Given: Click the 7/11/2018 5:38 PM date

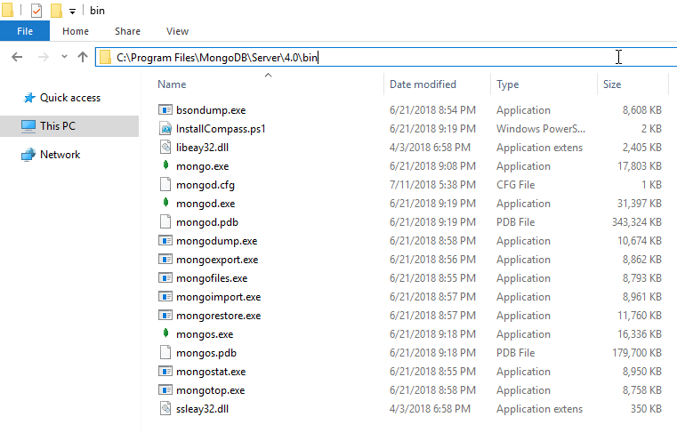Looking at the screenshot, I should (432, 185).
